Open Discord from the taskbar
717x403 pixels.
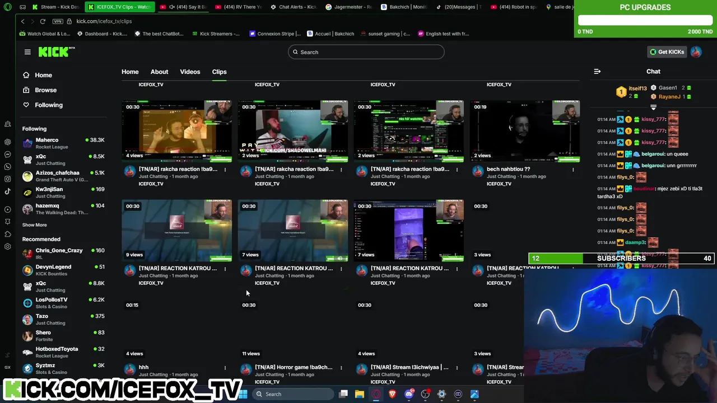click(409, 394)
